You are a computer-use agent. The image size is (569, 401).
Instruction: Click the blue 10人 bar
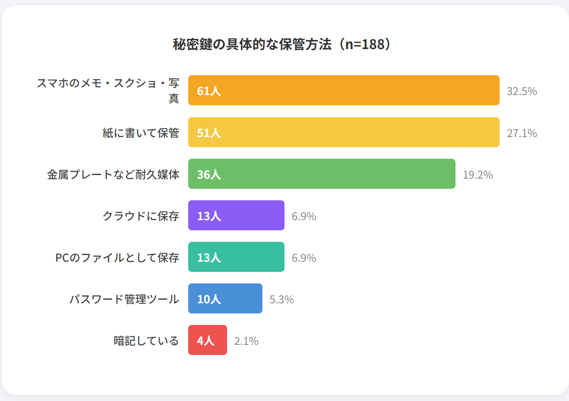pyautogui.click(x=225, y=298)
